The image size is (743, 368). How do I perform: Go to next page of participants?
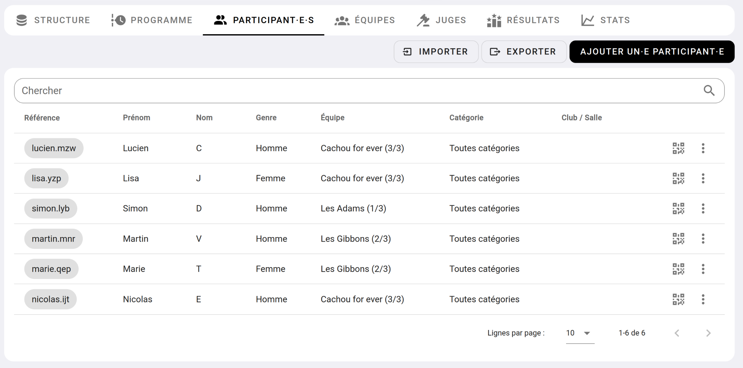(x=708, y=333)
